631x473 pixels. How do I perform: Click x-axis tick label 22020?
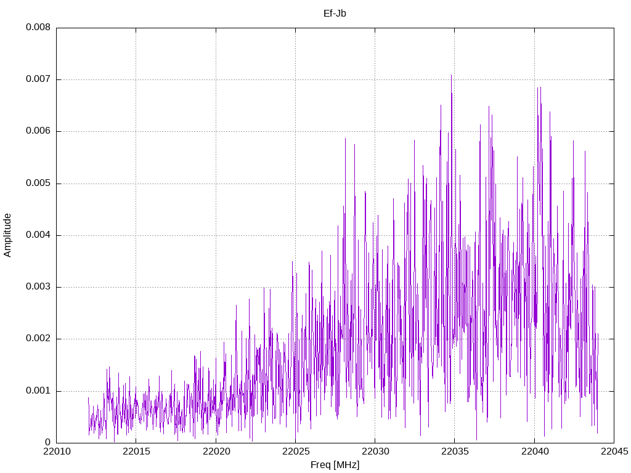pos(216,451)
